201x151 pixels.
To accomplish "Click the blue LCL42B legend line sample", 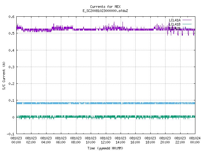I will (x=187, y=28).
